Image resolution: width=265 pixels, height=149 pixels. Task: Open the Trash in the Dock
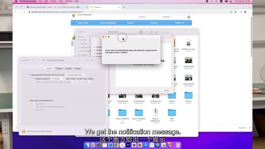tap(178, 145)
